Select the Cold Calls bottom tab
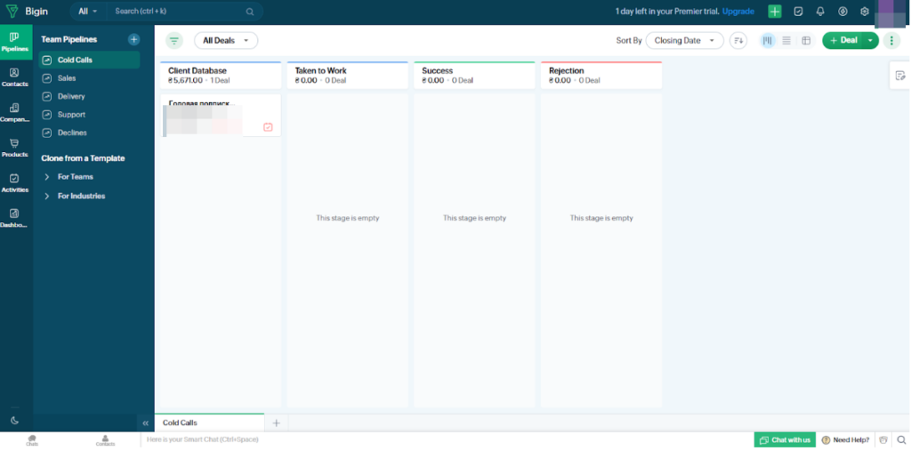The width and height of the screenshot is (911, 467). [181, 423]
